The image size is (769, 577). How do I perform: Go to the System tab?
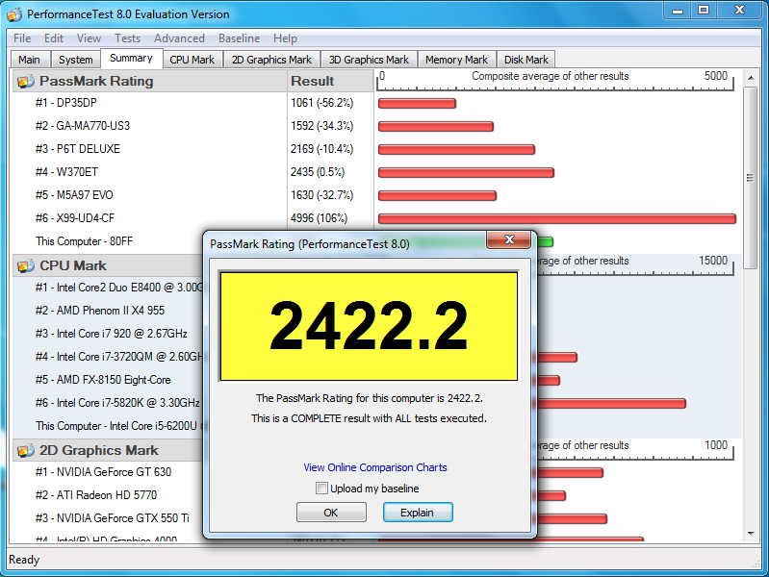click(x=76, y=60)
